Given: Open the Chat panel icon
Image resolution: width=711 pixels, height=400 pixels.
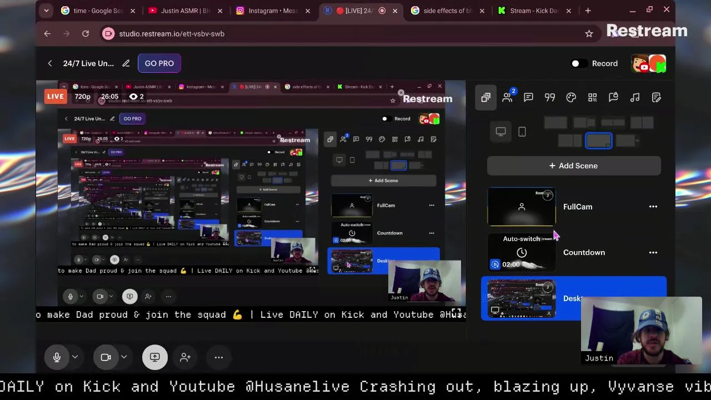Looking at the screenshot, I should coord(528,97).
